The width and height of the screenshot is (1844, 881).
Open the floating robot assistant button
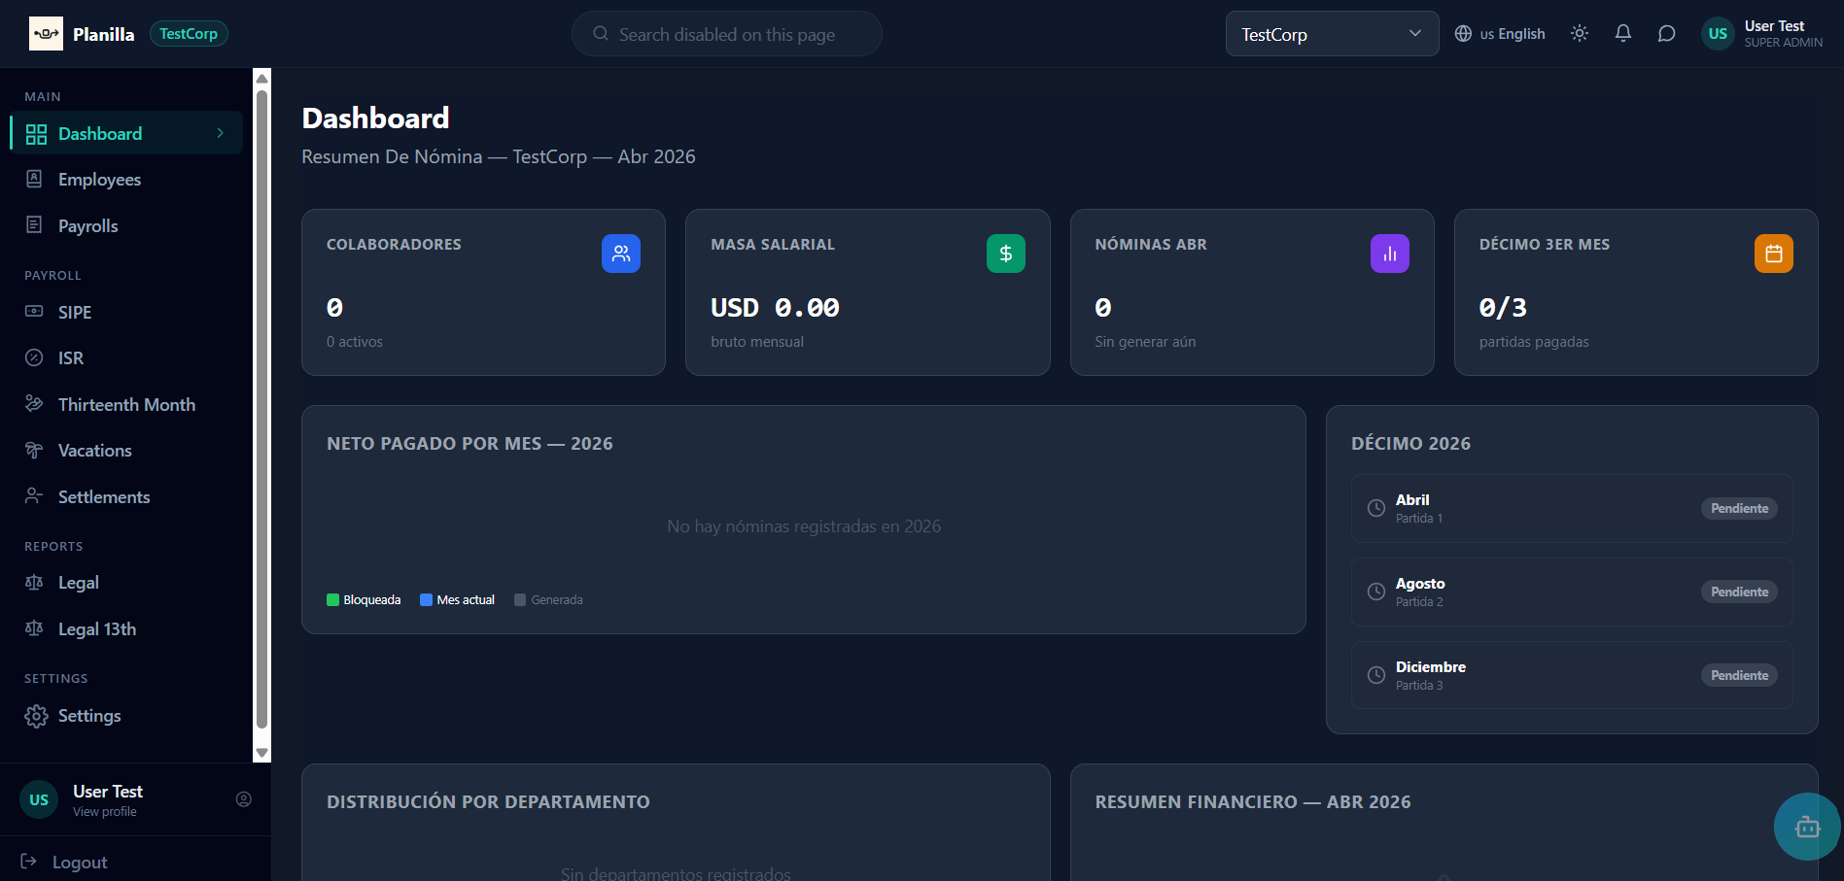pyautogui.click(x=1807, y=827)
